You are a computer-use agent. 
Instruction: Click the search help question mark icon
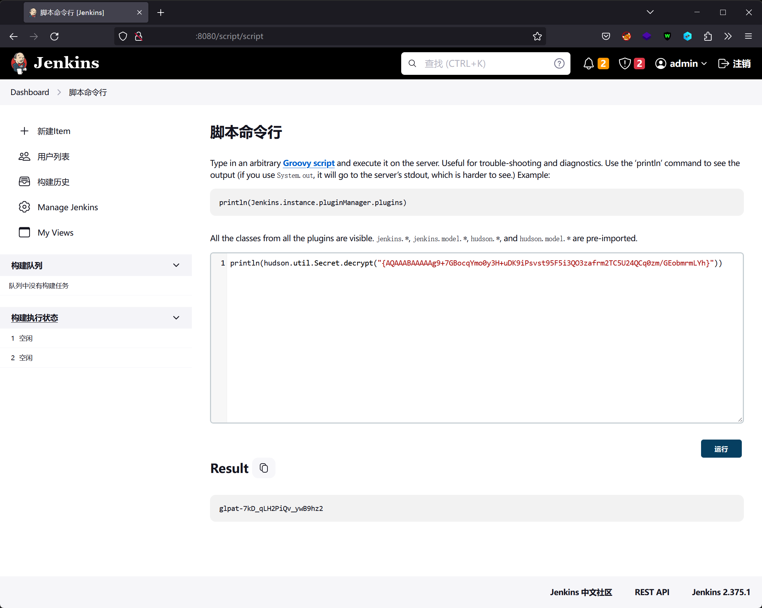click(559, 64)
